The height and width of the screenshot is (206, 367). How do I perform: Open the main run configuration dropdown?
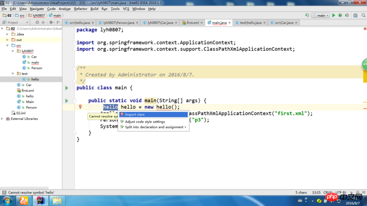[320, 16]
